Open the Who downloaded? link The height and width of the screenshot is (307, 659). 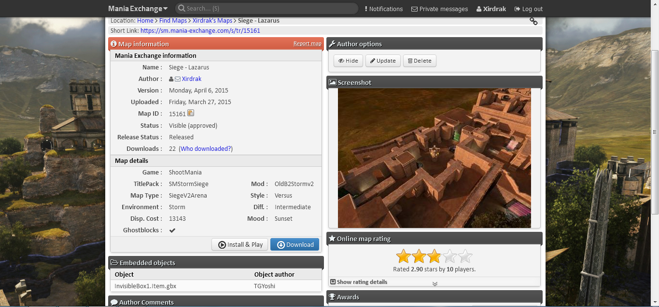(x=206, y=148)
